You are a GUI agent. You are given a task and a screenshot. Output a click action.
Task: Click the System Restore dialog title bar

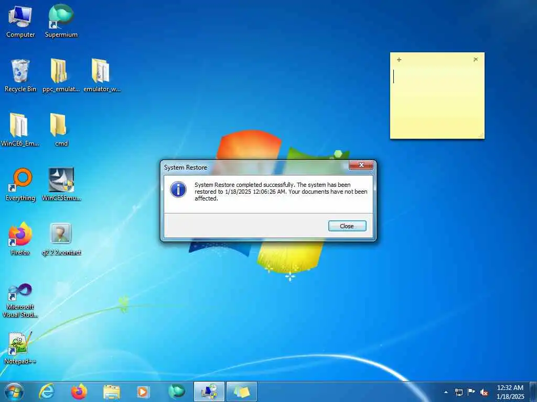255,167
